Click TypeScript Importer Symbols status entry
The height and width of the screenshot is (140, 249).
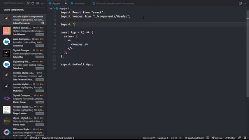[x=58, y=138]
